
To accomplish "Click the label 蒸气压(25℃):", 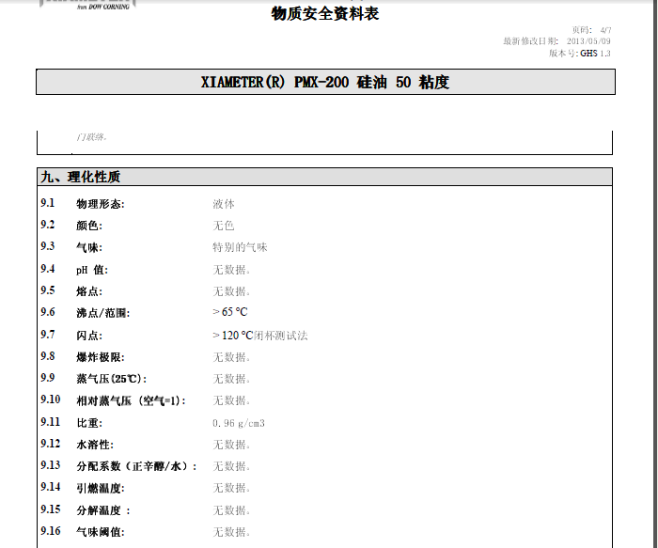I will tap(112, 379).
